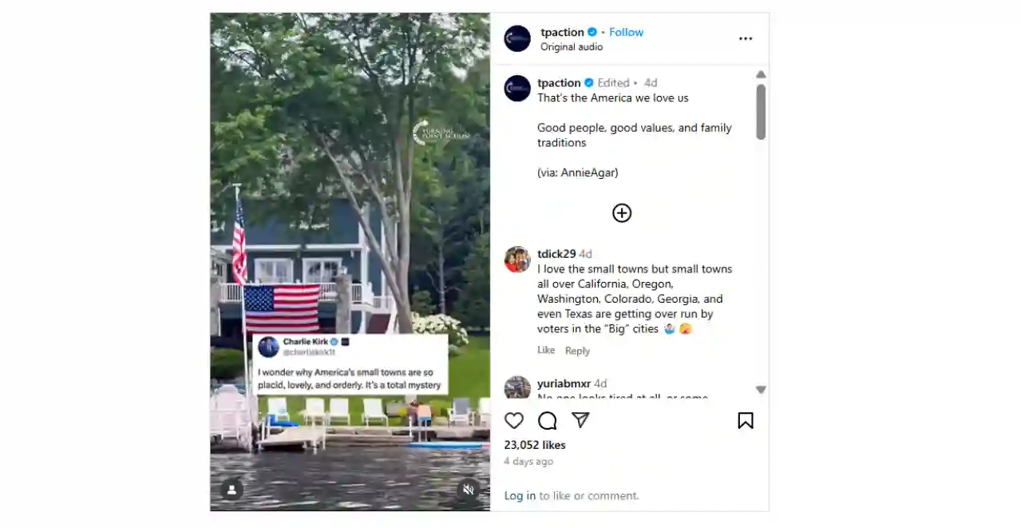
Task: Click the Original audio link
Action: 572,46
